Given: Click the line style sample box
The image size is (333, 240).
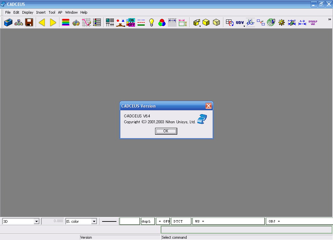Looking at the screenshot, I should click(109, 221).
